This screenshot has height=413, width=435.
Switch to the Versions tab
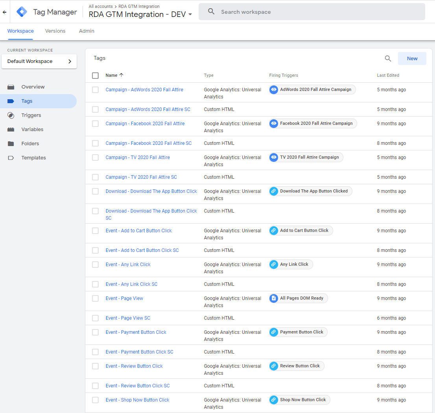pos(55,31)
